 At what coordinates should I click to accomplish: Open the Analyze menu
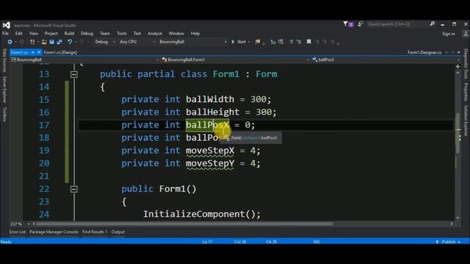[x=155, y=34]
